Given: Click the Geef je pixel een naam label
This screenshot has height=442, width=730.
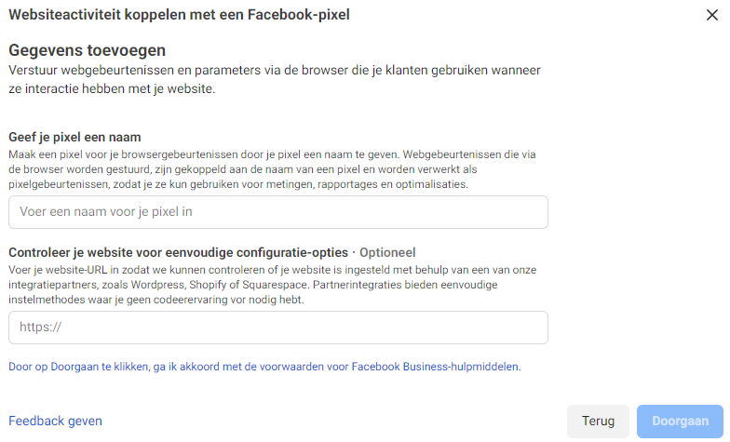Looking at the screenshot, I should (74, 137).
